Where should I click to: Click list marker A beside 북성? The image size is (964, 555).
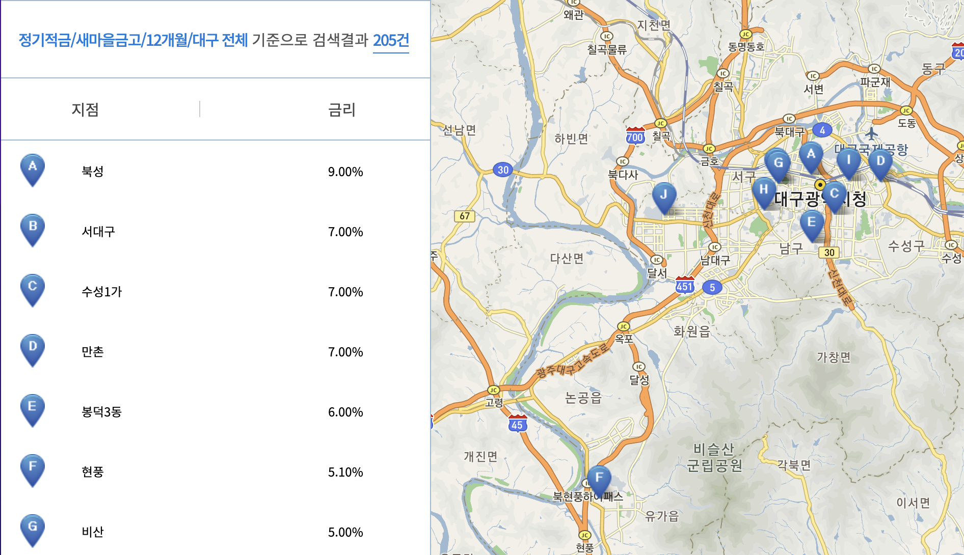pyautogui.click(x=33, y=171)
